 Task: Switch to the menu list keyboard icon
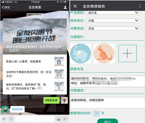[4, 119]
